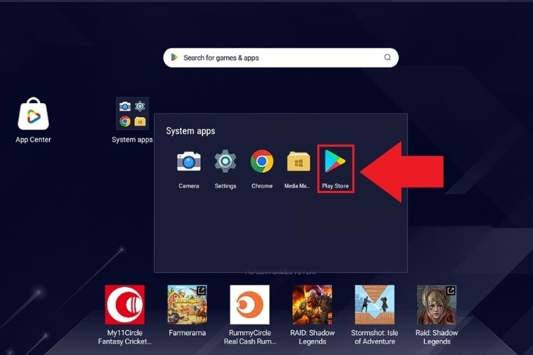Click the Play Store label text
The image size is (533, 355).
pyautogui.click(x=335, y=186)
